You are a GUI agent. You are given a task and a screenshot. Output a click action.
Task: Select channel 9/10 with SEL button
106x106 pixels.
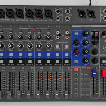(x=58, y=55)
